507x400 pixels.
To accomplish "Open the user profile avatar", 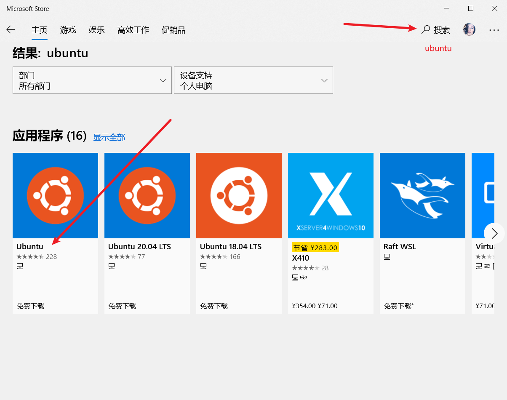I will pos(469,29).
